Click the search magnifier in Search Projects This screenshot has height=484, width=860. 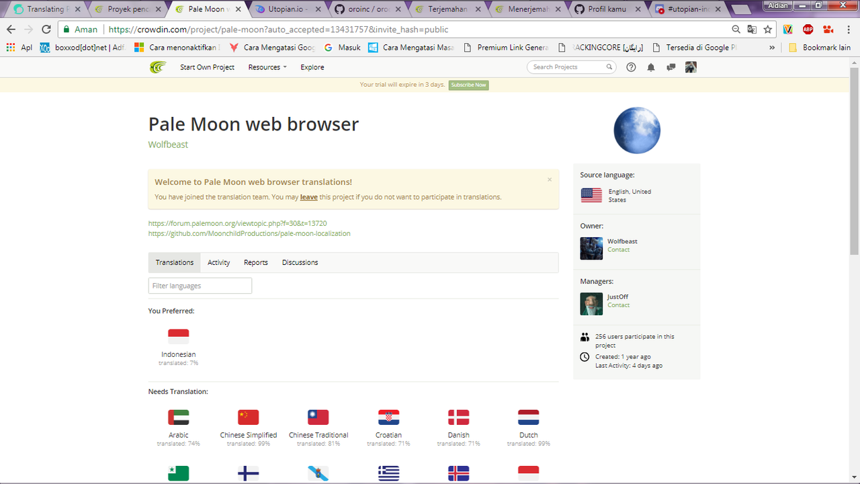(x=609, y=67)
